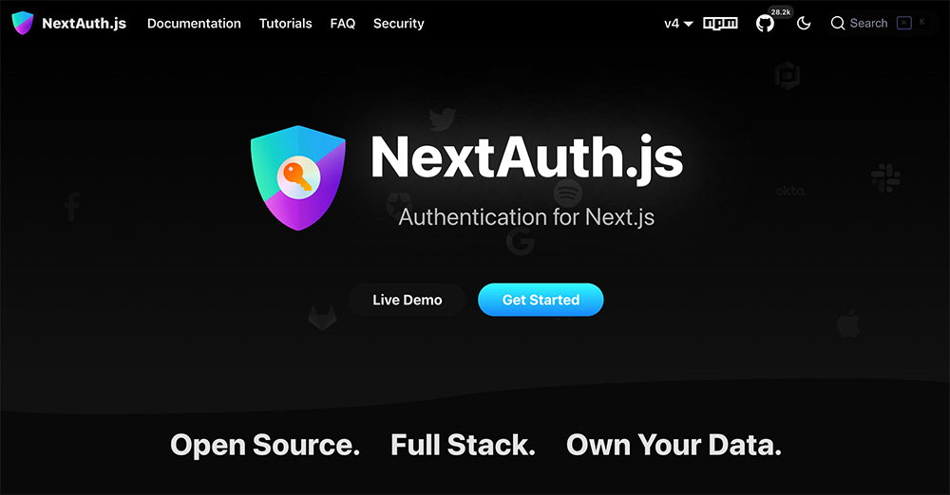Open the Documentation menu item
950x495 pixels.
click(x=194, y=23)
